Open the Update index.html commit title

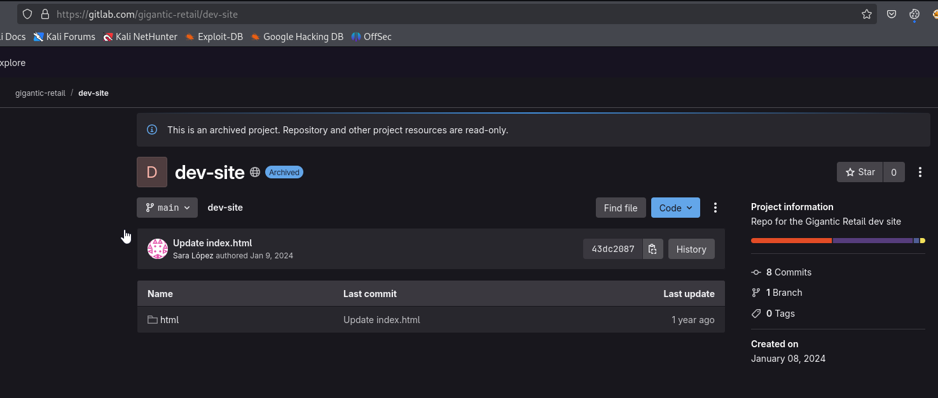click(212, 243)
